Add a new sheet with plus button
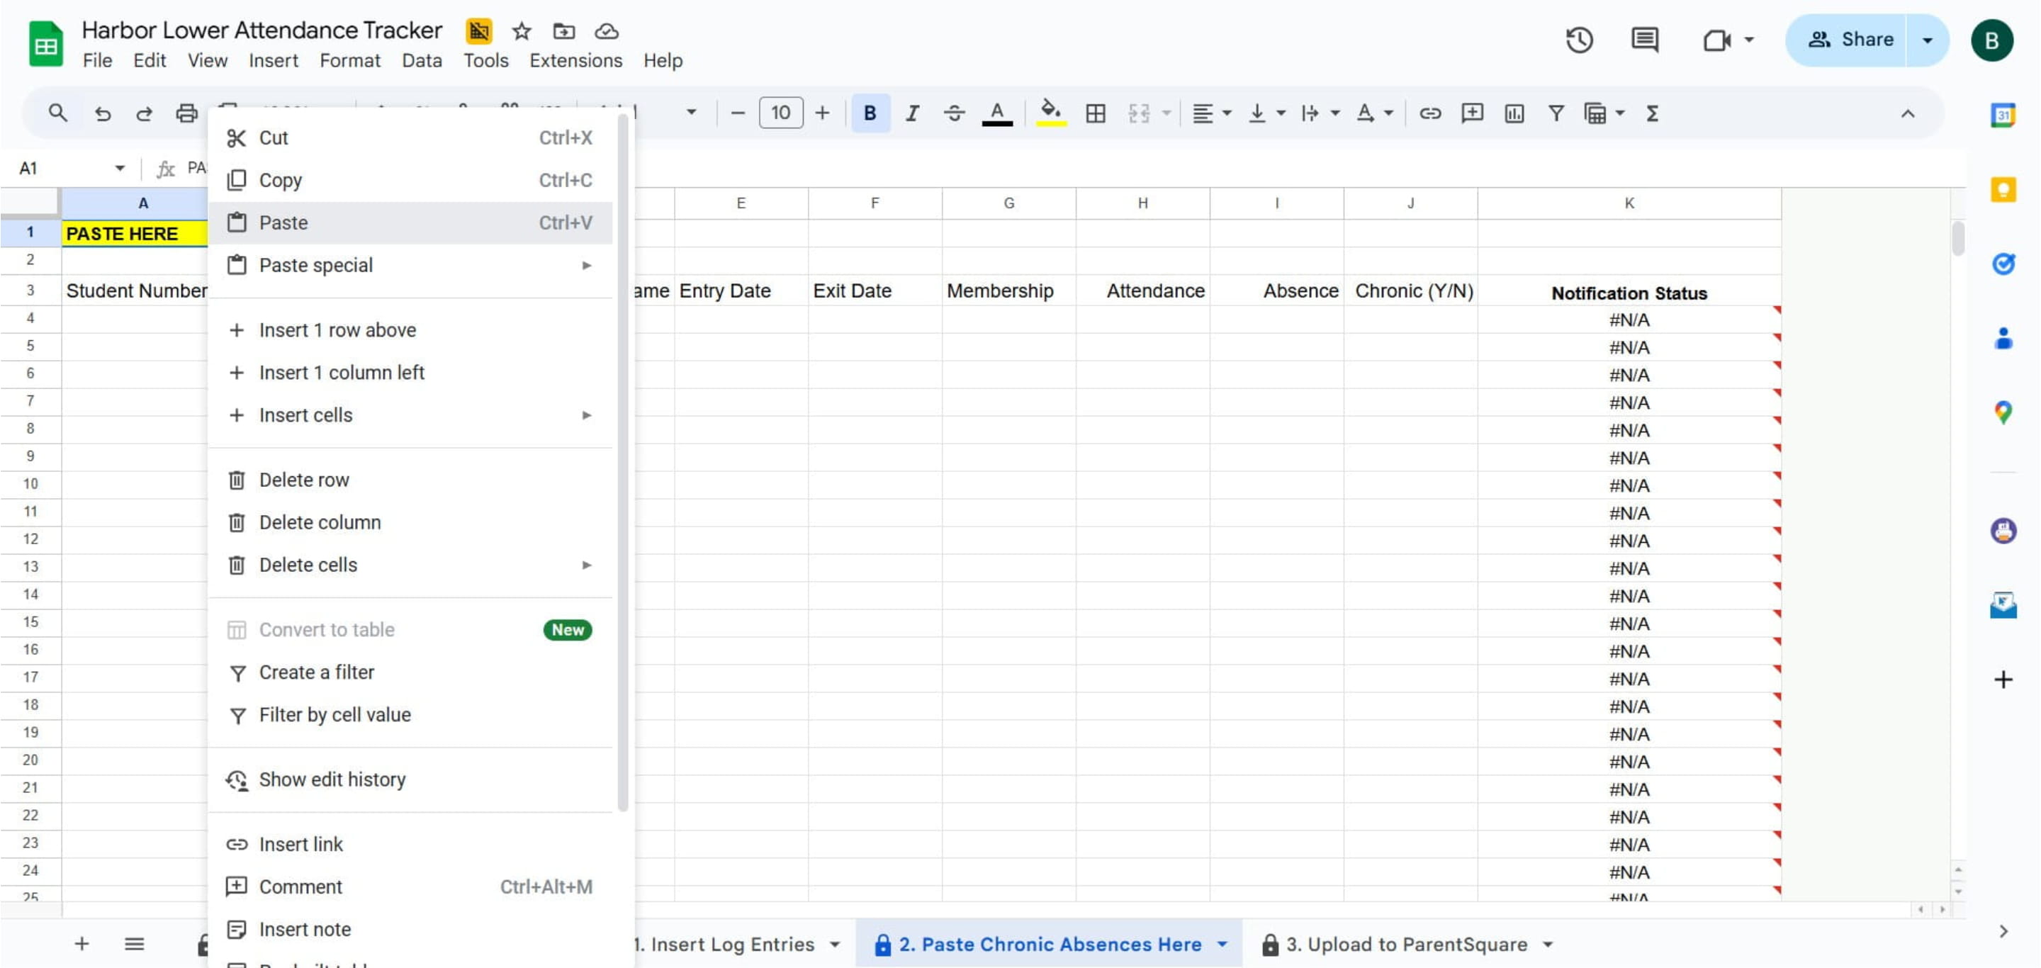Image resolution: width=2041 pixels, height=968 pixels. pos(81,943)
